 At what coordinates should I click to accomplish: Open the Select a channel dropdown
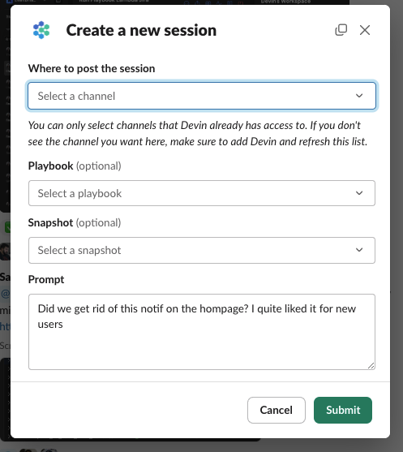click(x=202, y=96)
